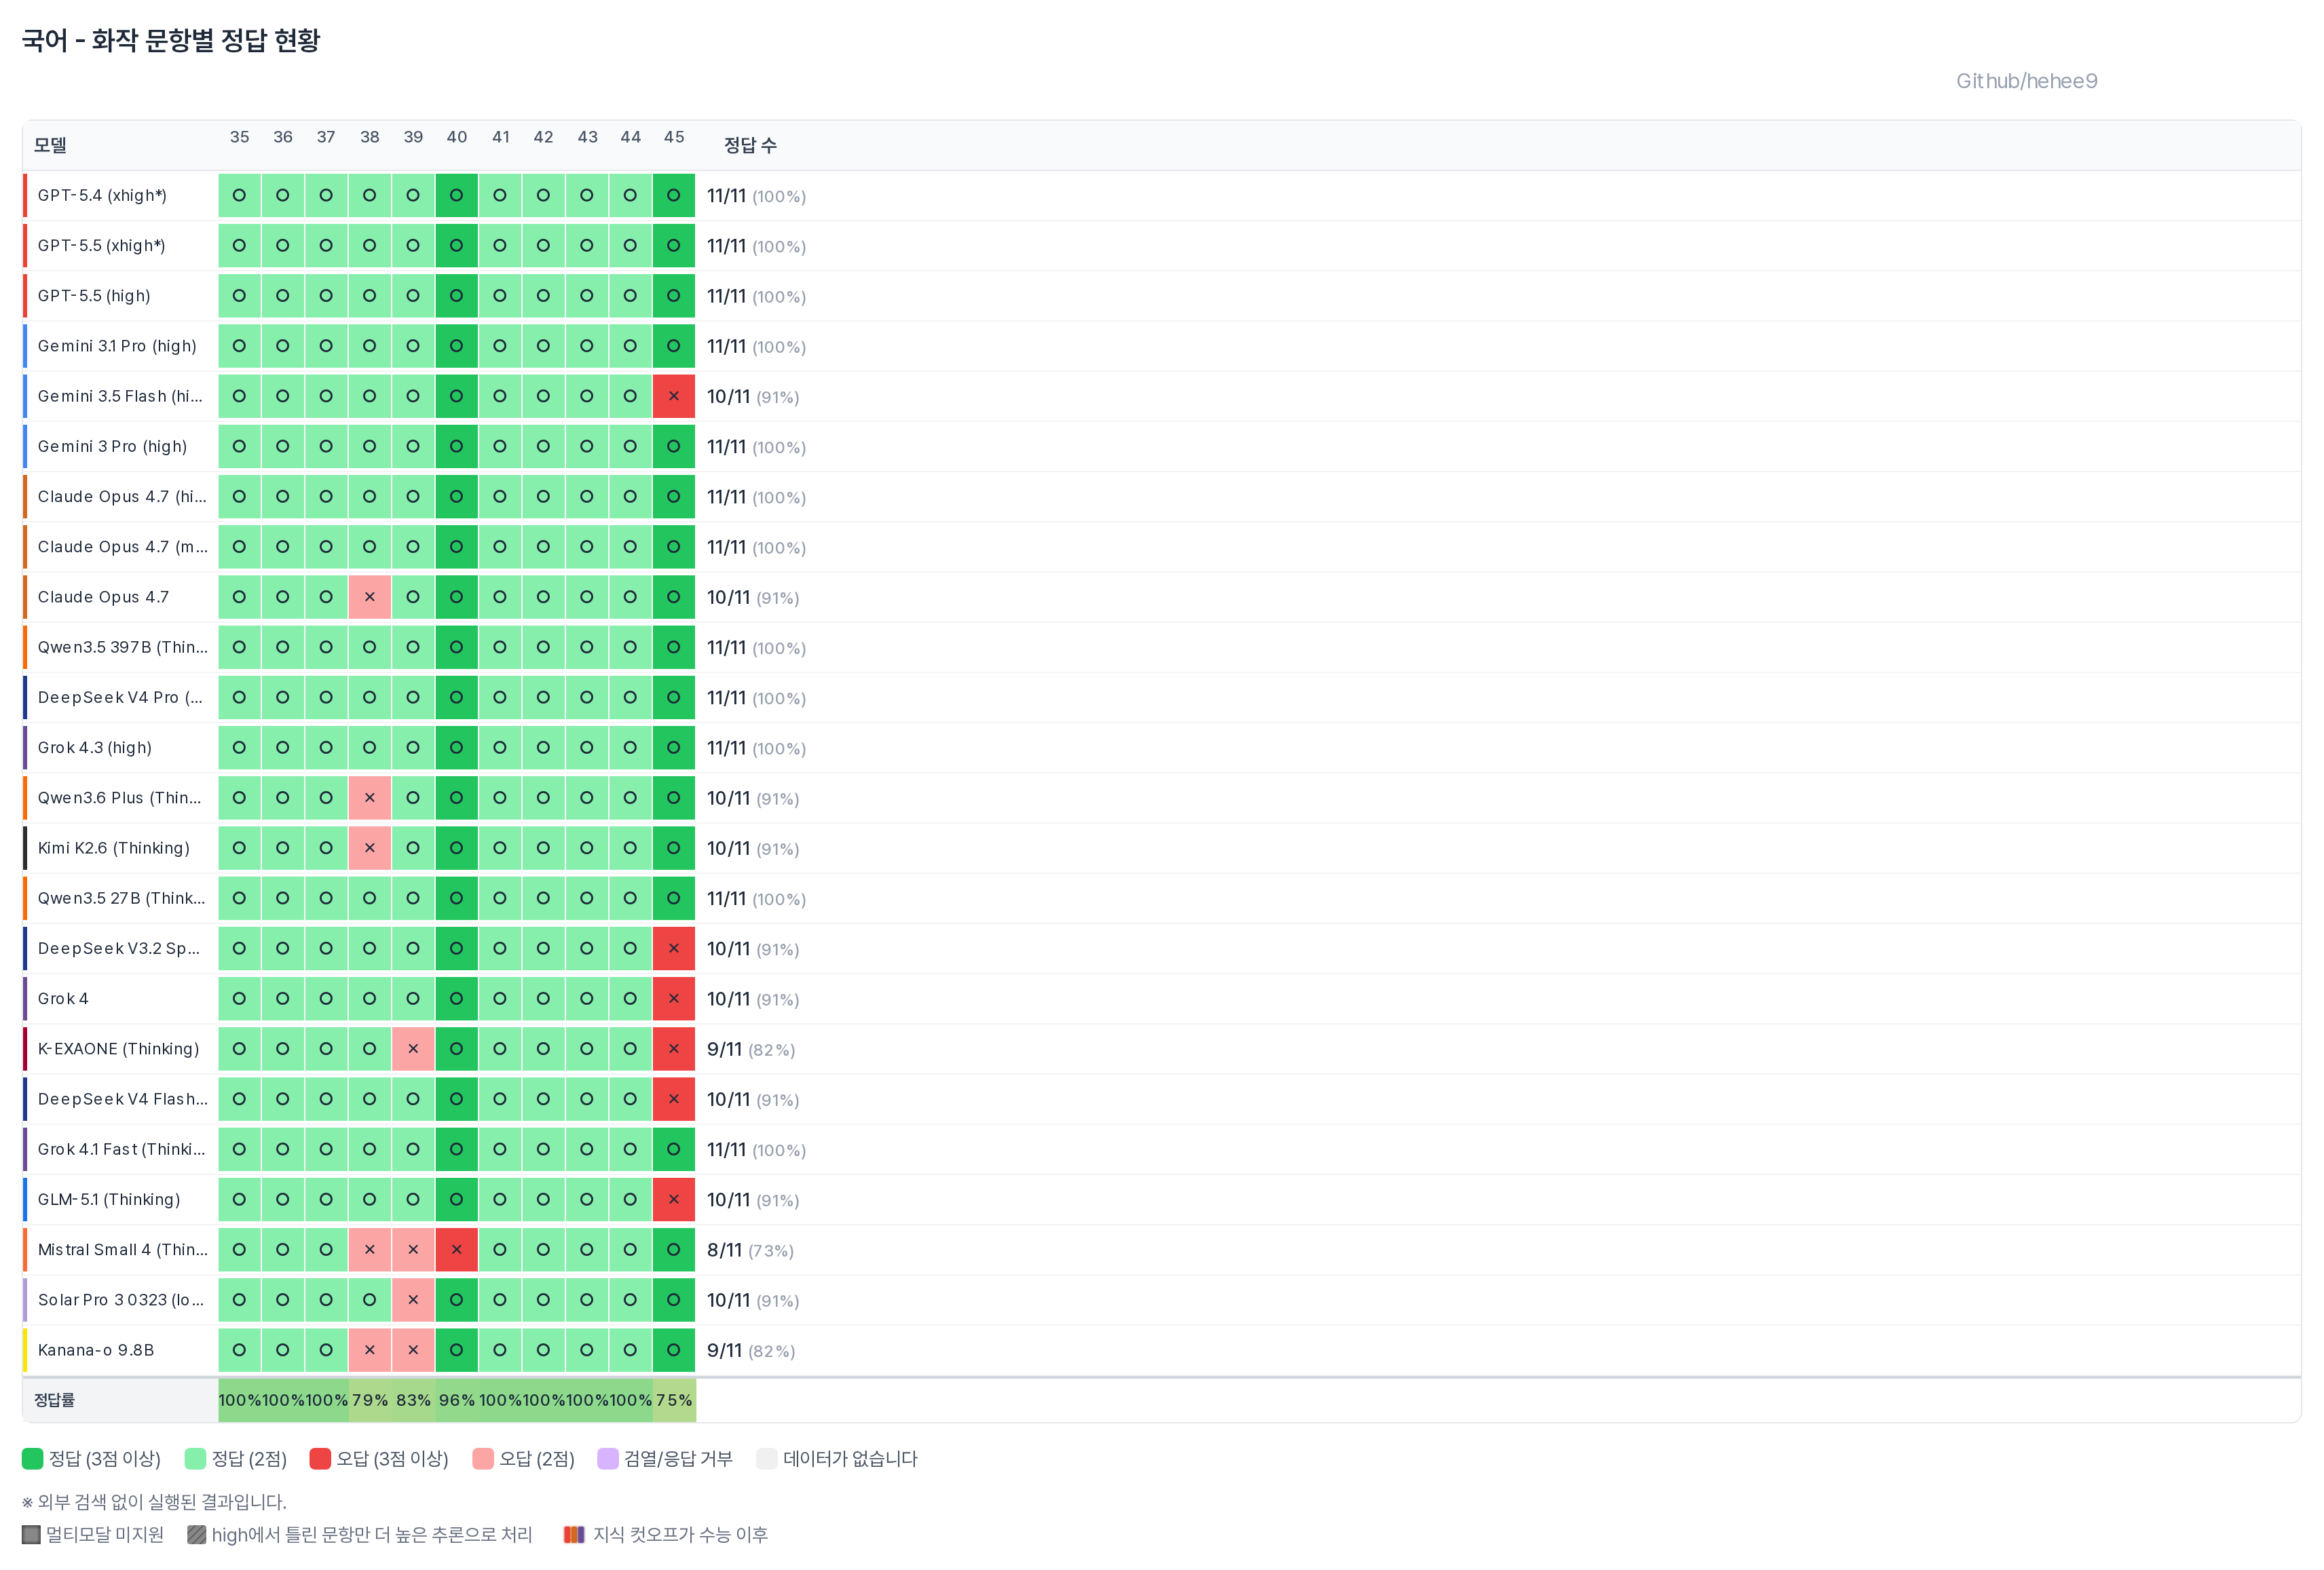Click the O mark in Gemini 3.1 Pro question 37
Screen dimensions: 2324x1570
[326, 346]
